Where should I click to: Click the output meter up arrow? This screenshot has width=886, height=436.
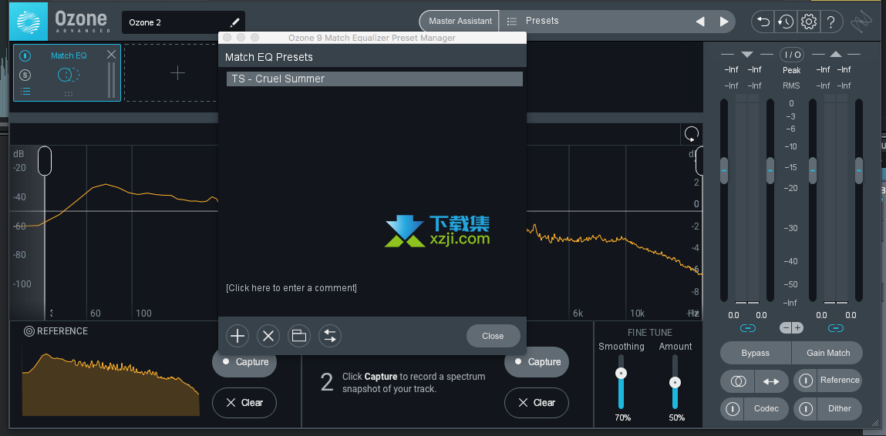(x=836, y=54)
